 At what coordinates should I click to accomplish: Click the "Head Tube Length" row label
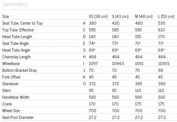17,37
